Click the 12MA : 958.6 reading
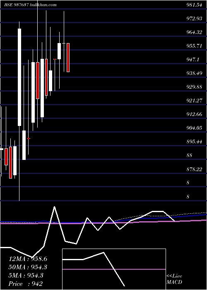Viewport: 207px width, 290px height. point(28,259)
